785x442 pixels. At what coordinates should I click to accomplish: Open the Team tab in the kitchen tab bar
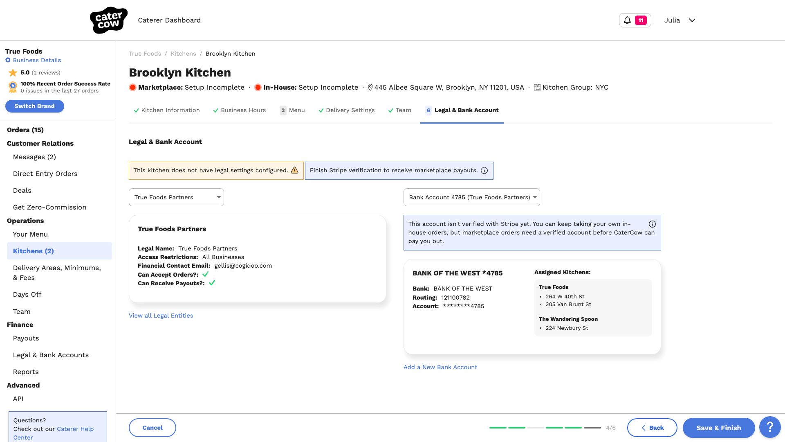click(399, 110)
